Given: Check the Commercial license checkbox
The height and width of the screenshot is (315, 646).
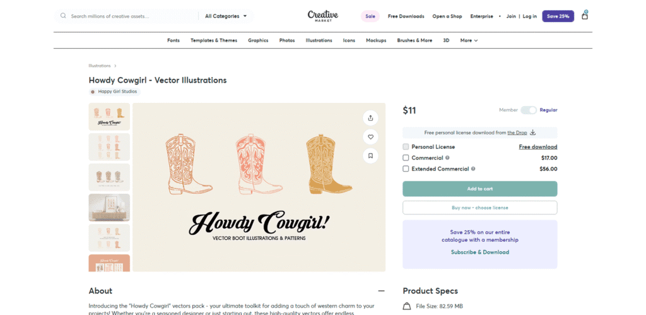Looking at the screenshot, I should [406, 158].
